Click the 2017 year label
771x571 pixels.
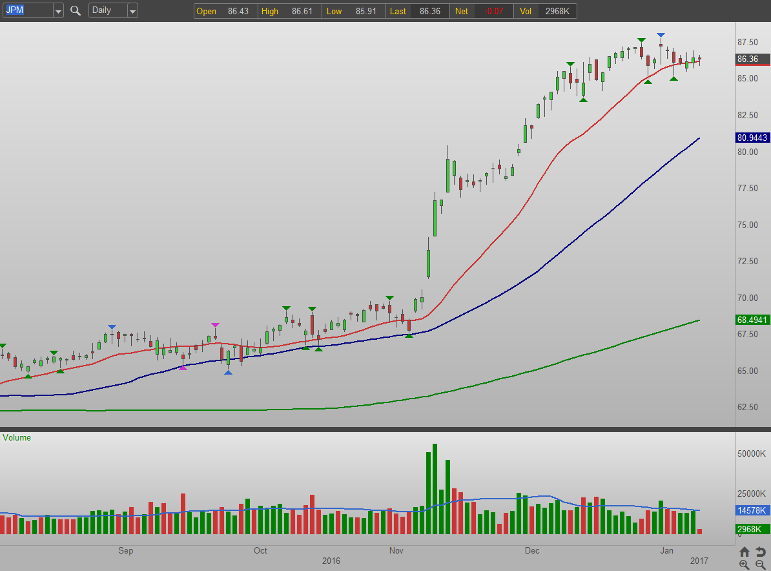[x=699, y=561]
